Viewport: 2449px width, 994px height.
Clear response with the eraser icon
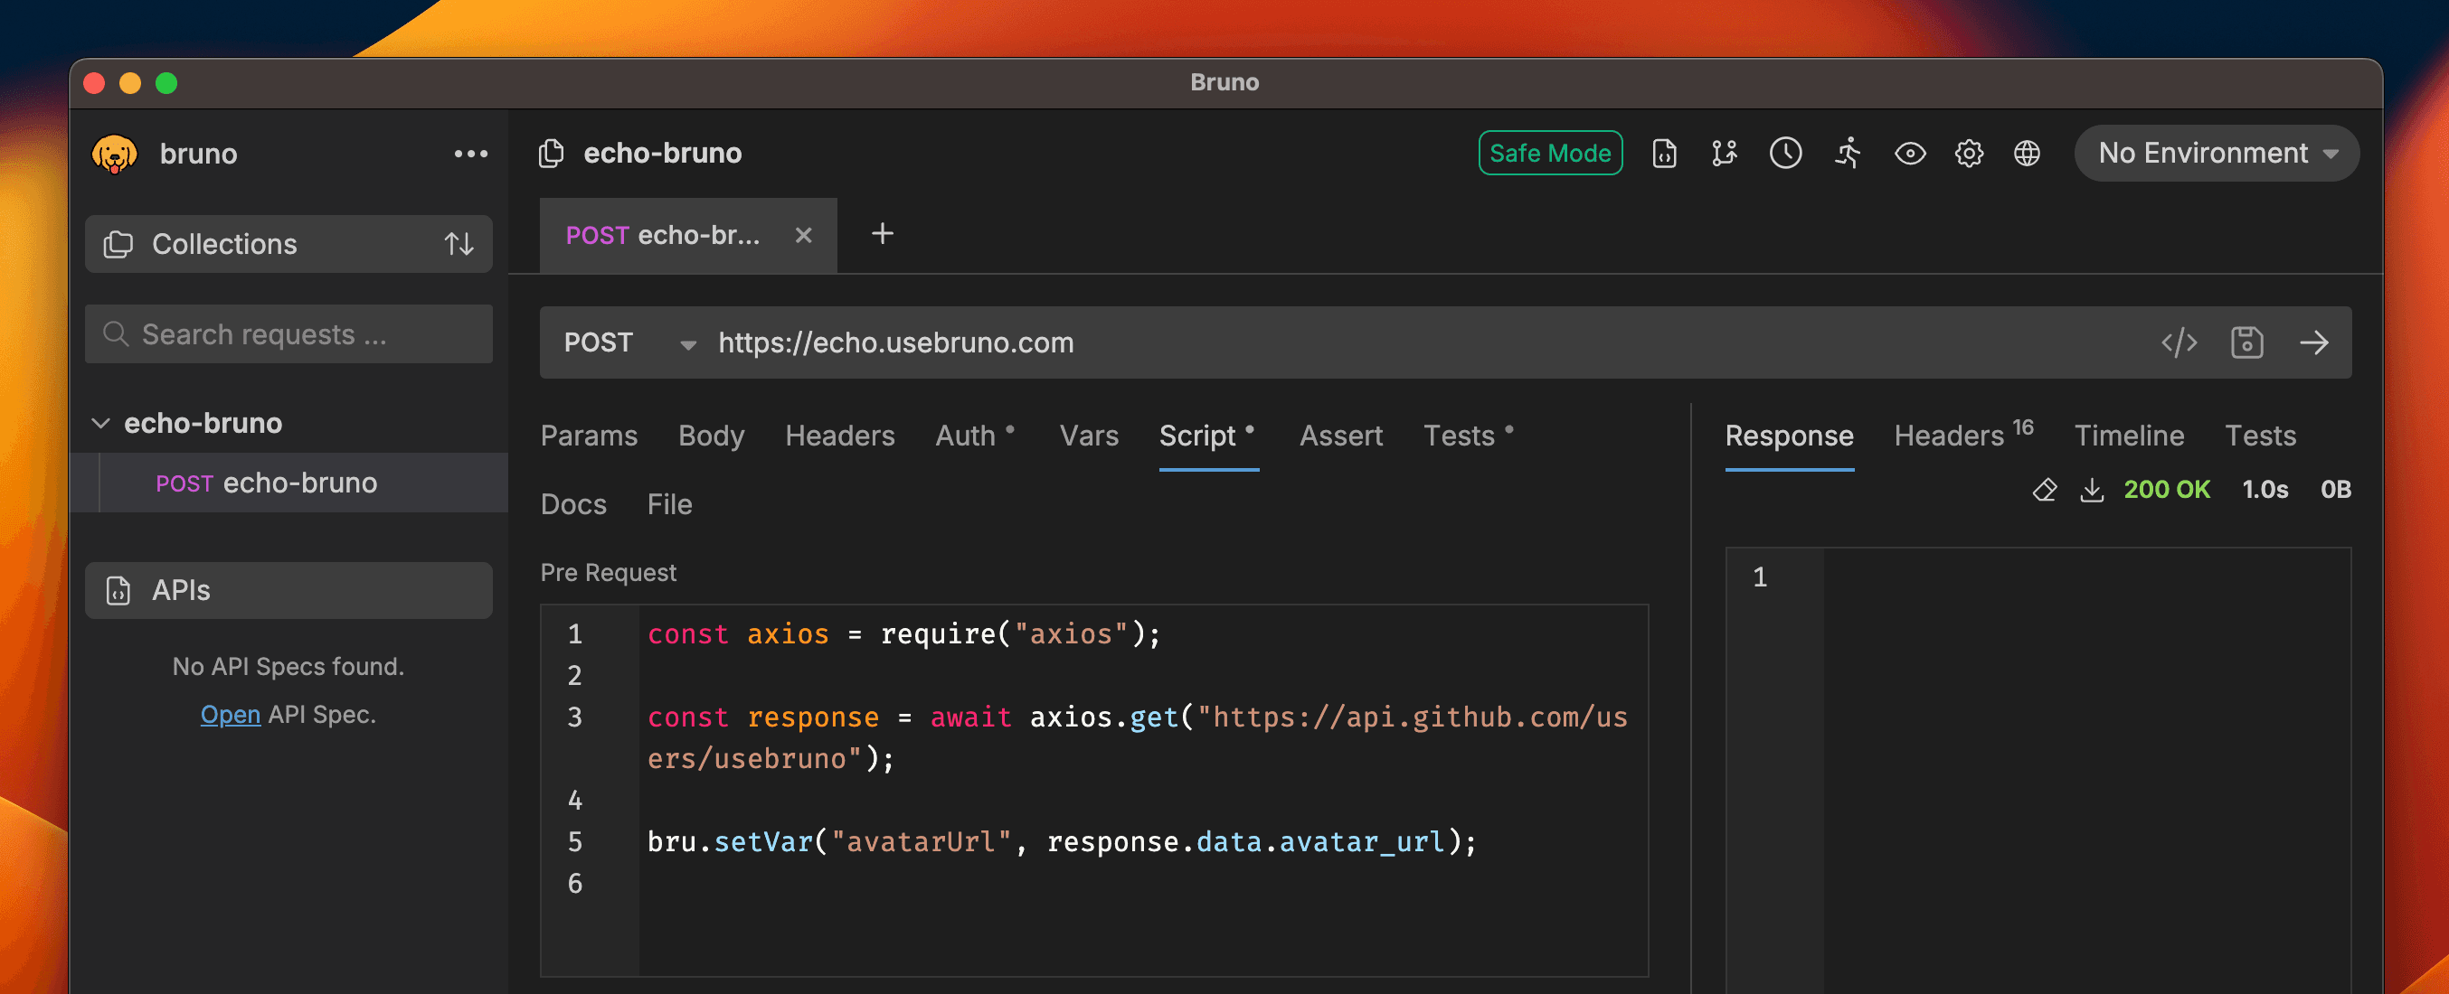(2044, 490)
